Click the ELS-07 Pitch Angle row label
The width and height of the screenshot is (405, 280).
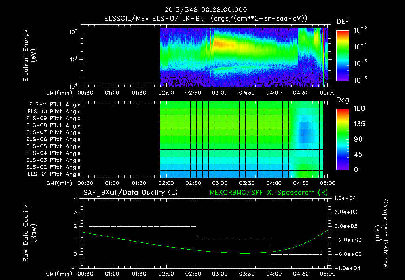tap(53, 132)
